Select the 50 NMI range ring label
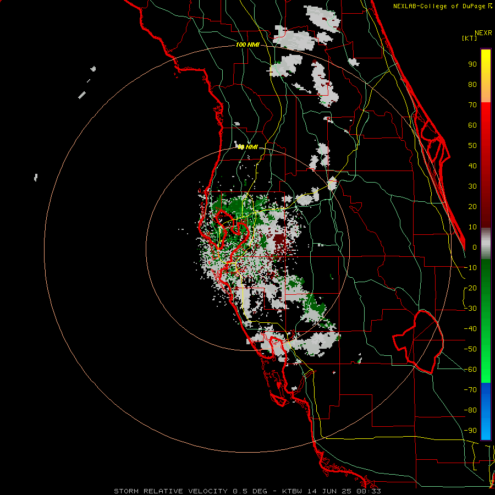495x495 pixels. click(x=248, y=147)
